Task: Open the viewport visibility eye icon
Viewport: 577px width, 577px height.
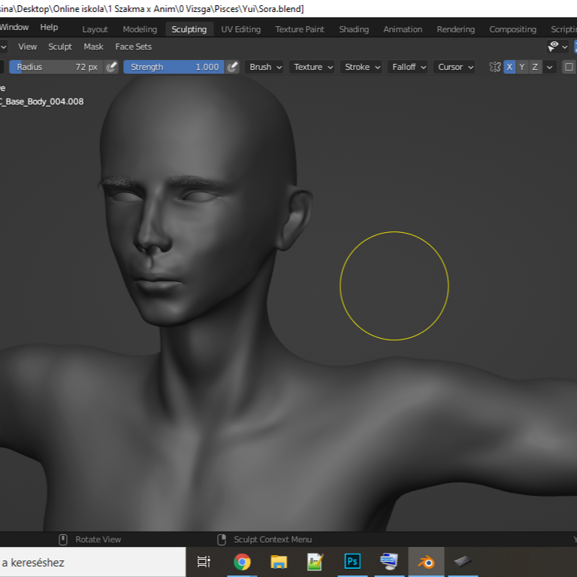Action: 554,47
